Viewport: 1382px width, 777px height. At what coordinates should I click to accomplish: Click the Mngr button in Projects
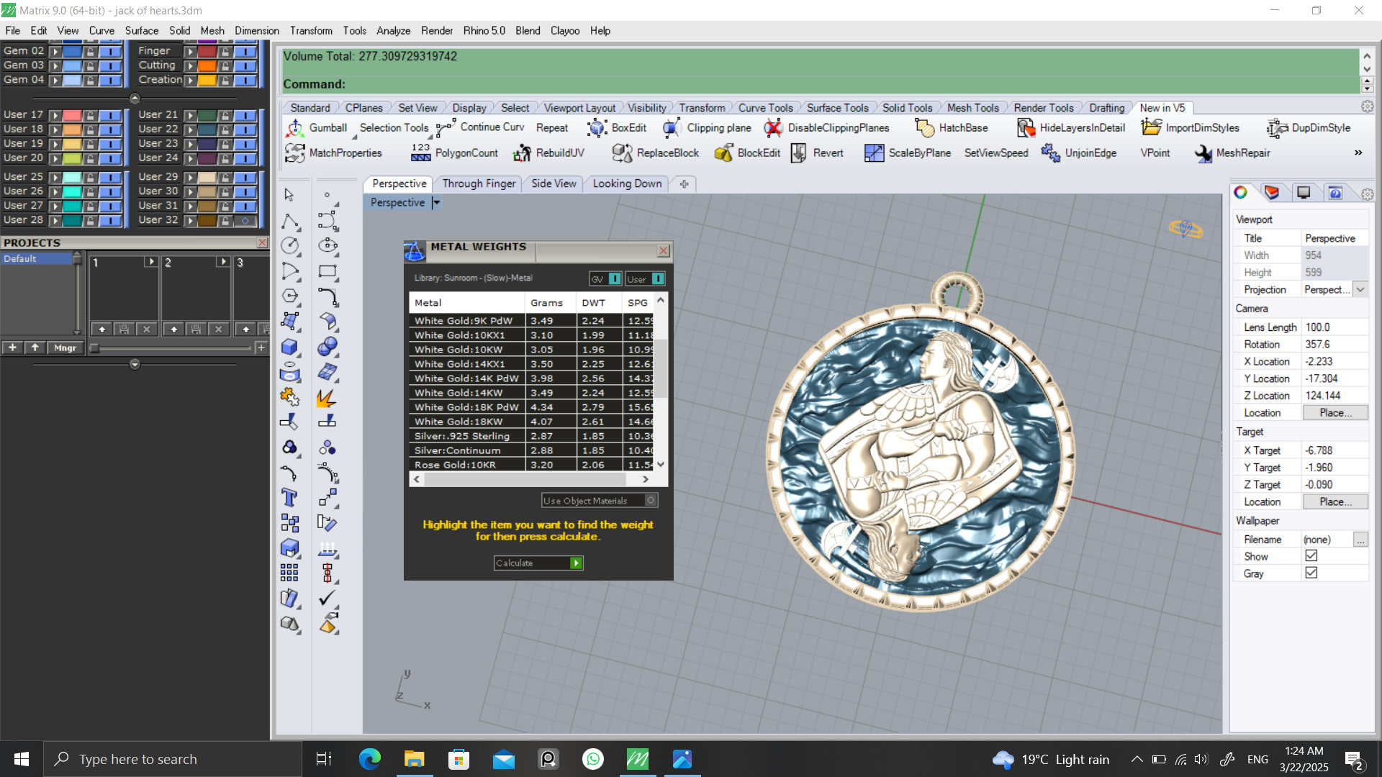coord(65,348)
